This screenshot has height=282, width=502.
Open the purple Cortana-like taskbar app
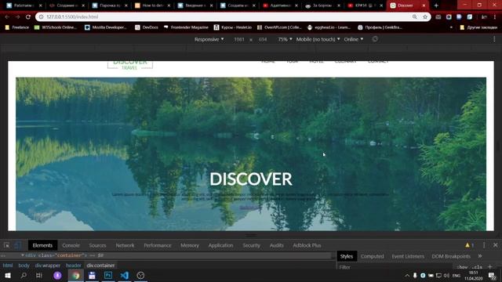(x=57, y=275)
